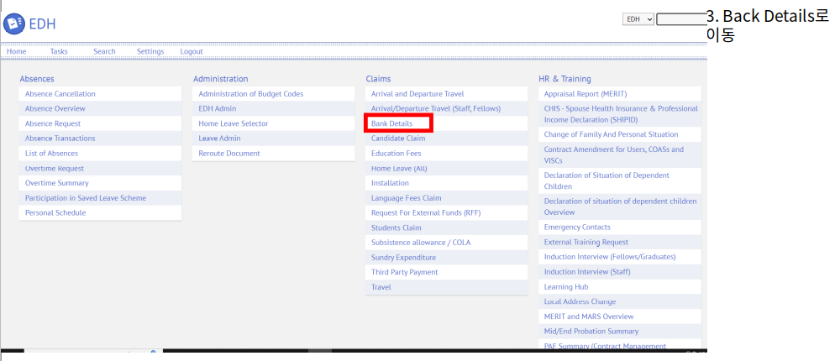Open Administration of Budget Codes
The width and height of the screenshot is (835, 361).
click(x=250, y=94)
